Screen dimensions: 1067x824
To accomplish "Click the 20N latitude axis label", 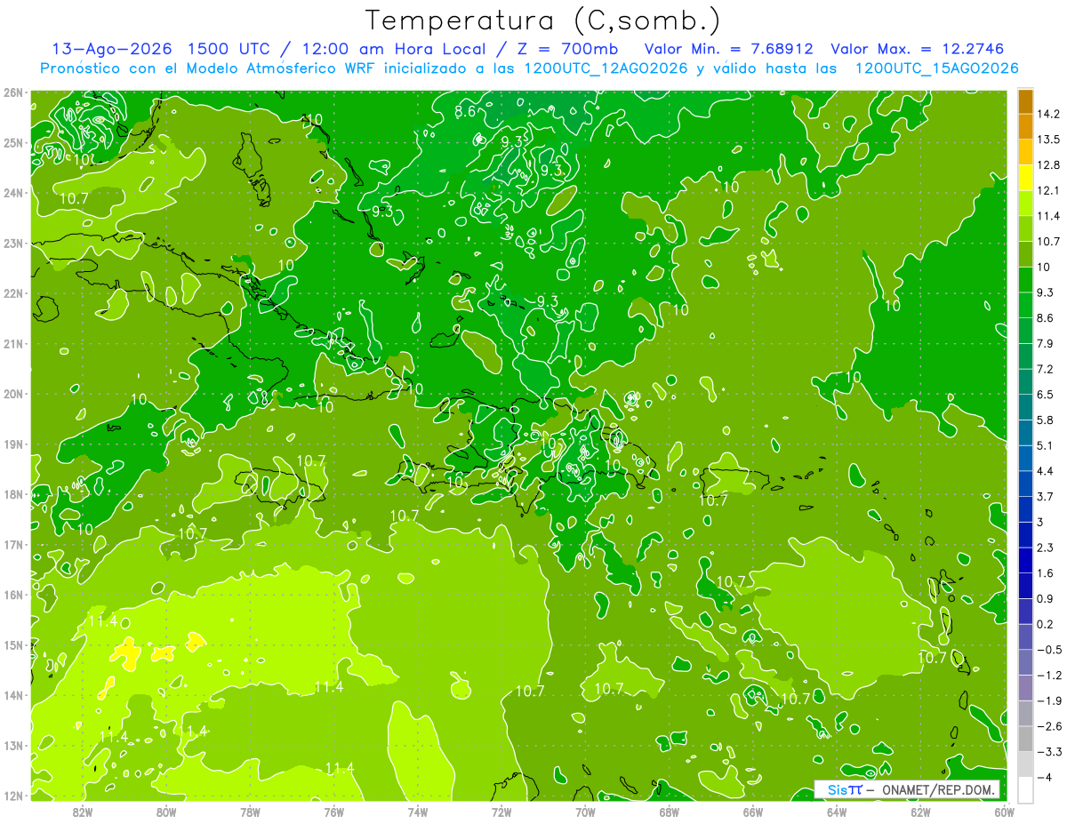I will pyautogui.click(x=12, y=394).
